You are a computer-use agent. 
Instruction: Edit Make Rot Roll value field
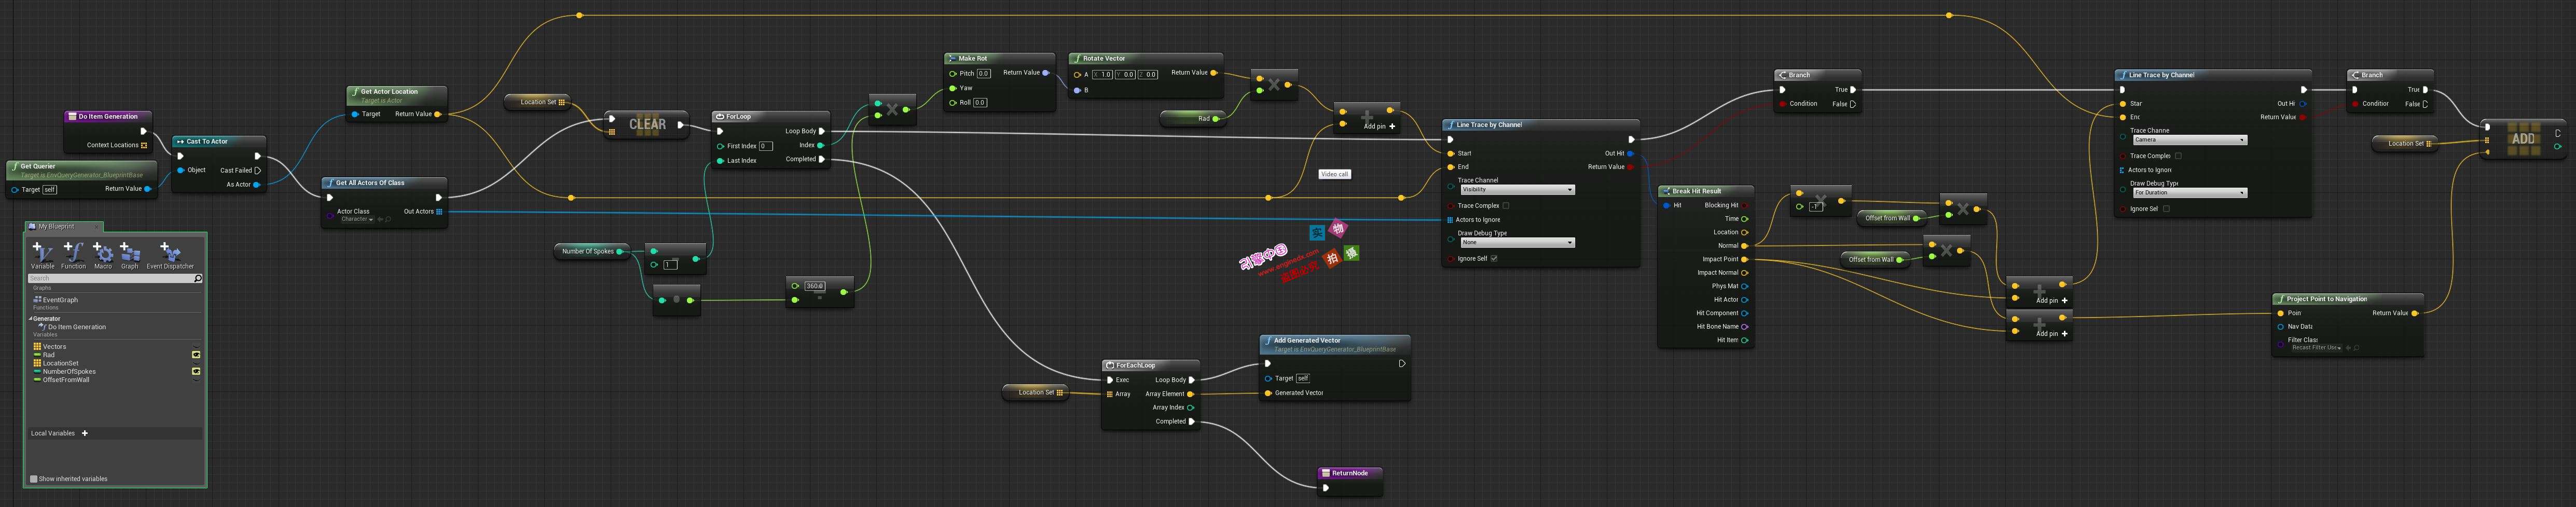tap(980, 102)
